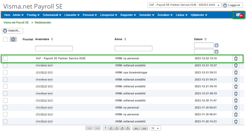Focus the Ämne filter field
Image resolution: width=246 pixels, height=134 pixels.
[133, 48]
